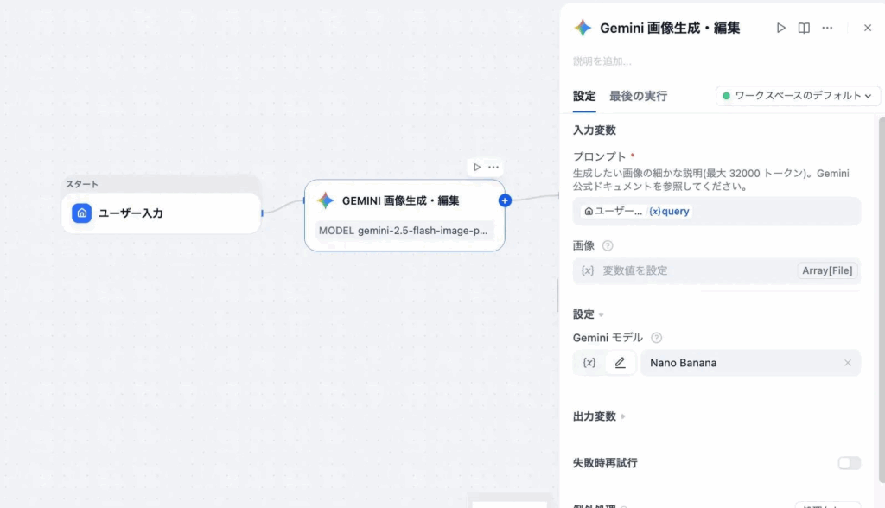Click the help icon beside 画像 label
The width and height of the screenshot is (885, 508).
tap(608, 245)
